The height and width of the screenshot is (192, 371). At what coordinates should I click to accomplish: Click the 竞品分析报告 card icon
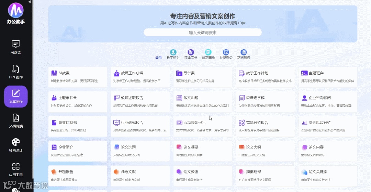pyautogui.click(x=241, y=123)
